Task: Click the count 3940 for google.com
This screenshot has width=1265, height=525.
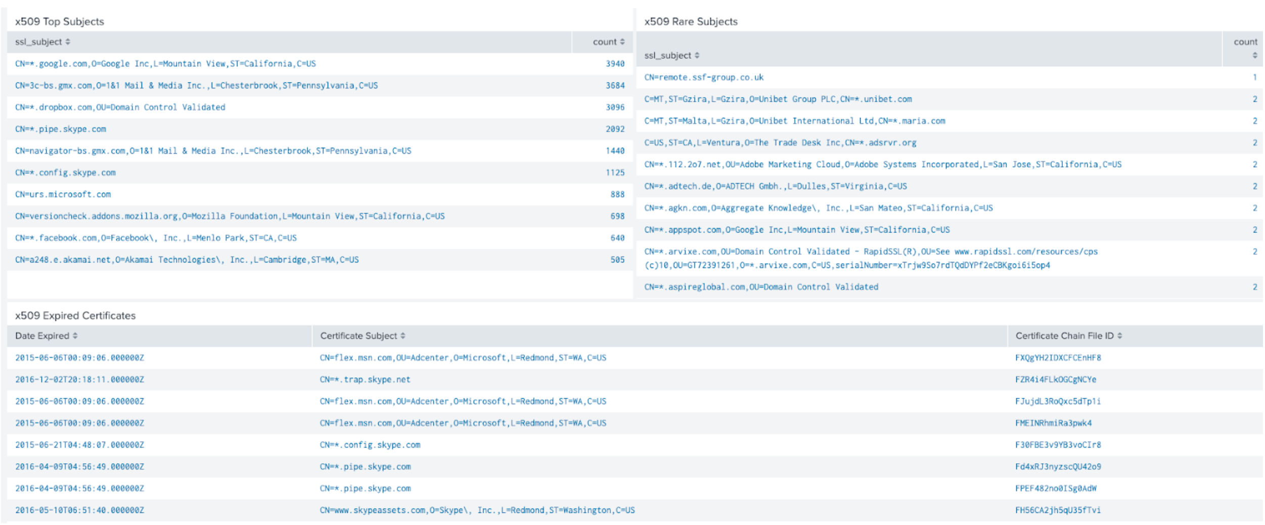Action: click(x=615, y=64)
